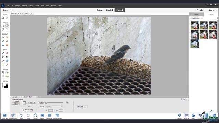Set selection mode to Add

click(x=27, y=103)
